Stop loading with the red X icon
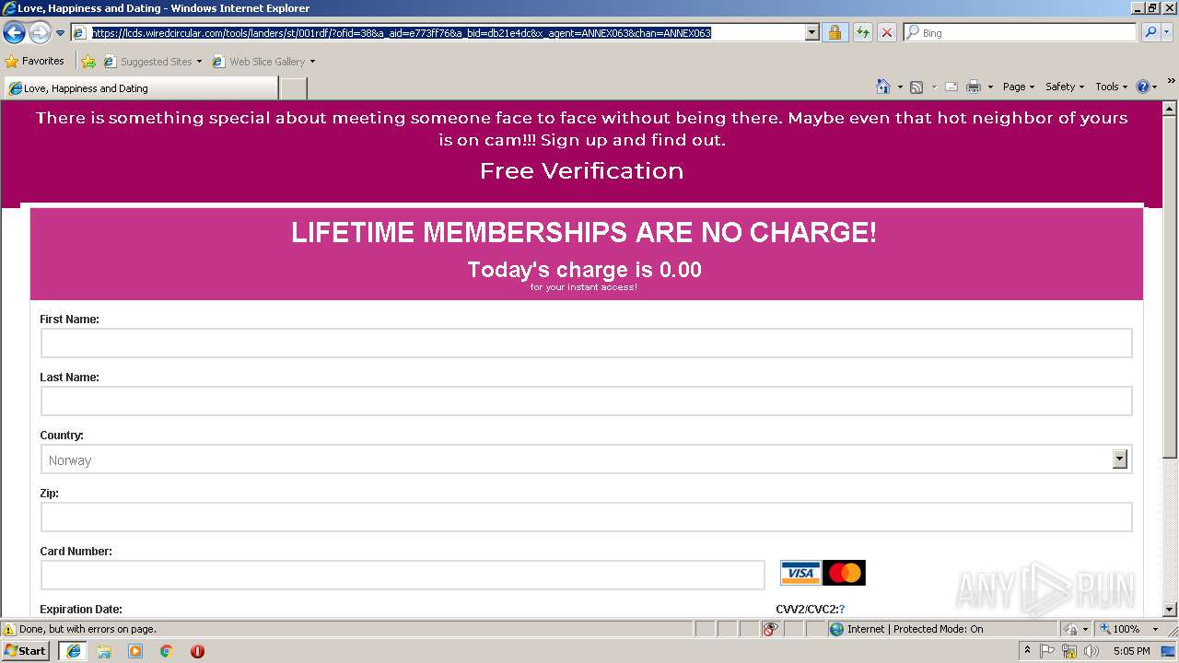The height and width of the screenshot is (663, 1179). click(x=886, y=33)
